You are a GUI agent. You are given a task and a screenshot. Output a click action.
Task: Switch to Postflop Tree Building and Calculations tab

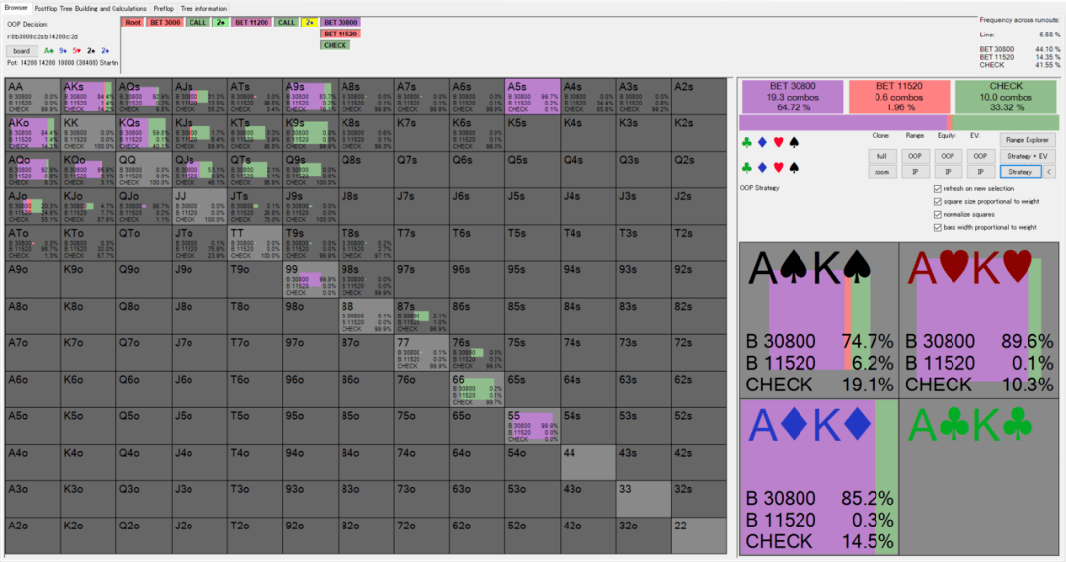91,9
